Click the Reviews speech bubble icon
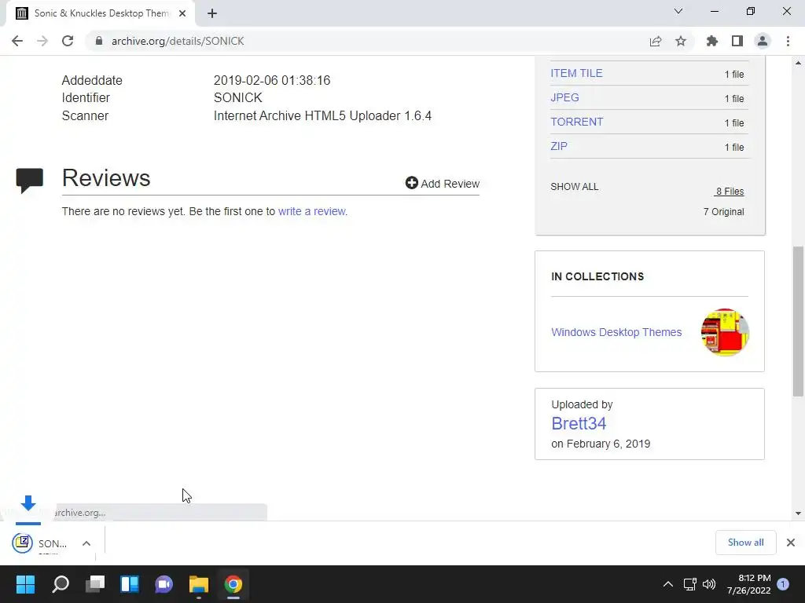The height and width of the screenshot is (603, 805). click(29, 181)
